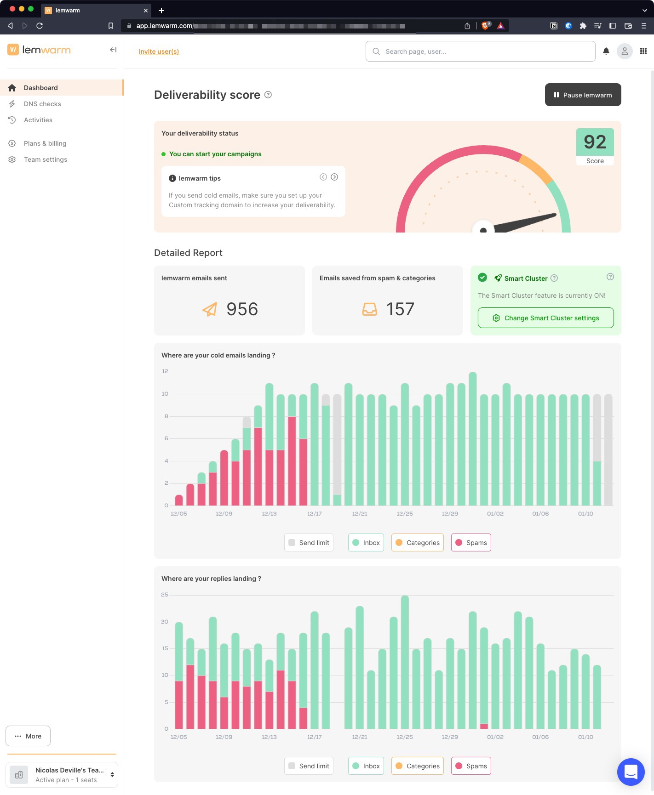Open Brave Rewards triangle icon

pos(501,26)
